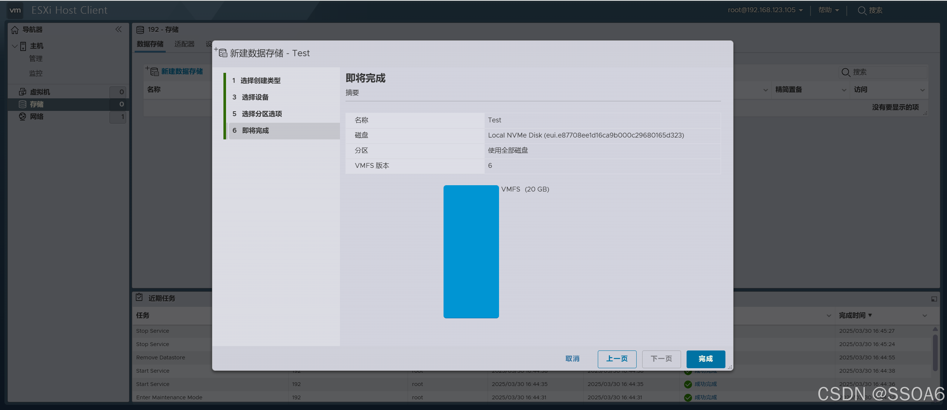Click the recent tasks panel maximize icon
947x410 pixels.
click(x=934, y=299)
